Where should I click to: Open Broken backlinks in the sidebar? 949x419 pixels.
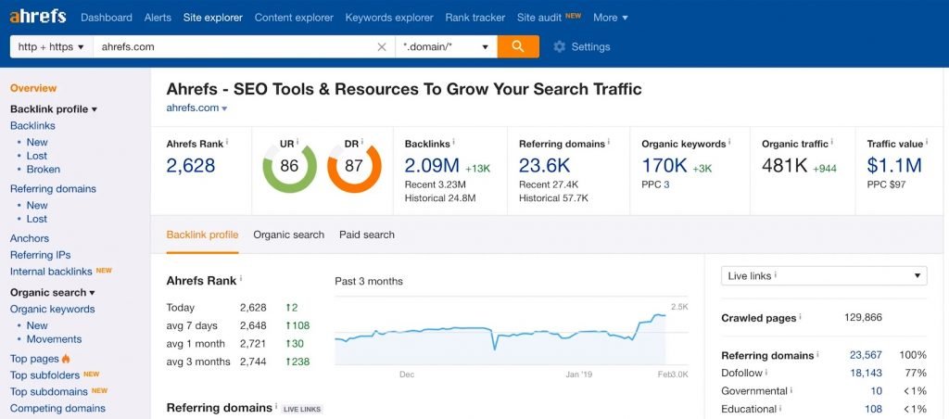pyautogui.click(x=43, y=170)
